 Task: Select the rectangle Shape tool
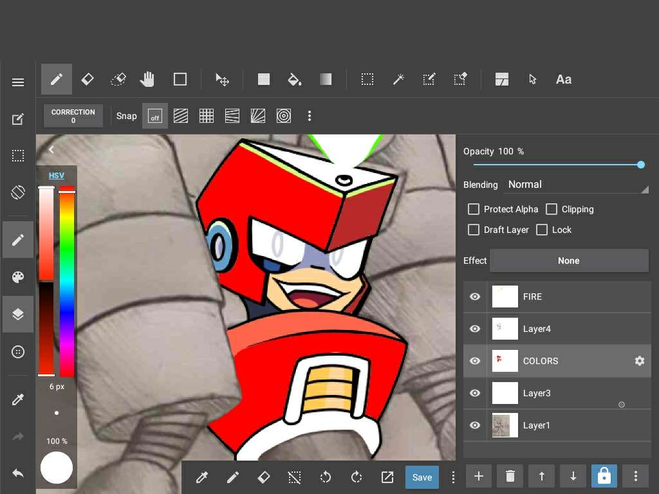(x=180, y=79)
